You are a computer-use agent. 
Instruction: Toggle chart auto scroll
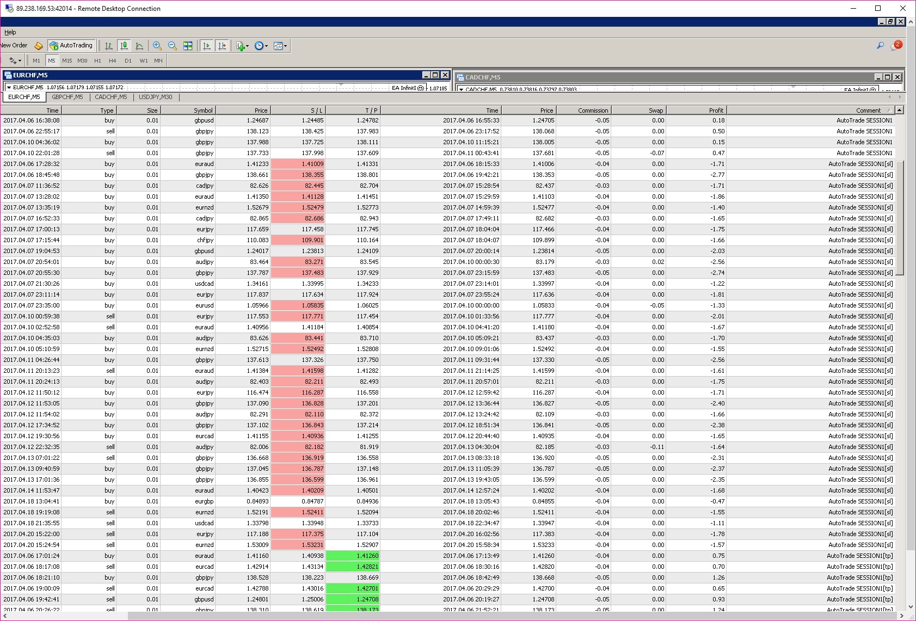207,46
